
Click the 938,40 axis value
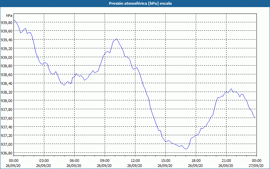(x=6, y=83)
